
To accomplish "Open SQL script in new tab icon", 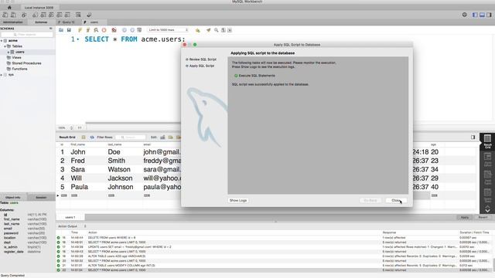I will pos(14,15).
